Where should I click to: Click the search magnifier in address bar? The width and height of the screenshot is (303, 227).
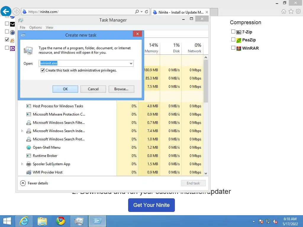coord(137,12)
